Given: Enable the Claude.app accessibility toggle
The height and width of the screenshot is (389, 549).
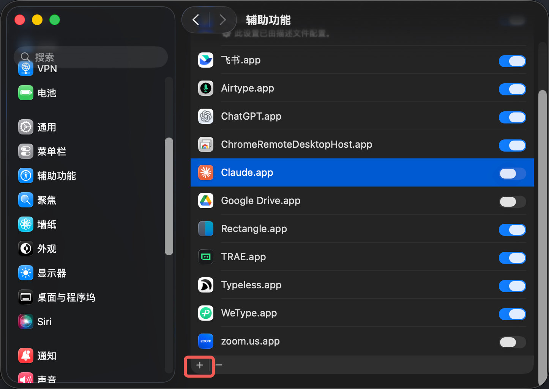Looking at the screenshot, I should 512,174.
